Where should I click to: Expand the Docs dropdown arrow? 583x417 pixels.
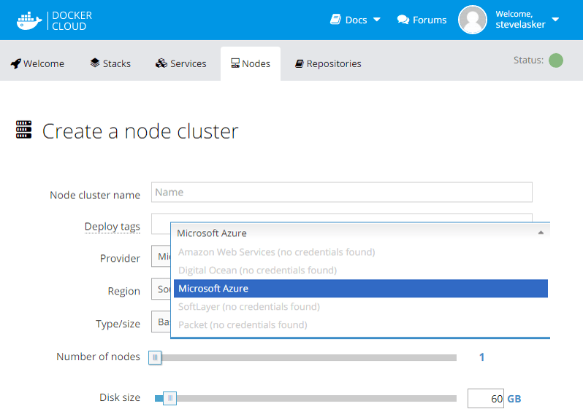pos(377,19)
